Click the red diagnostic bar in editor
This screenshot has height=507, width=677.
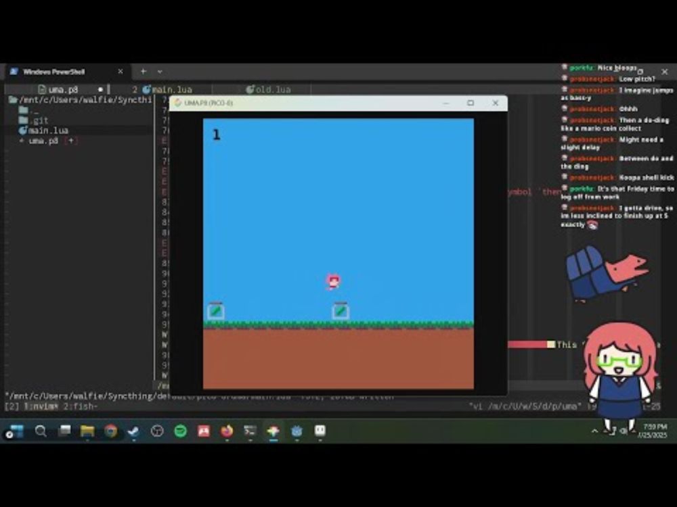tap(527, 345)
